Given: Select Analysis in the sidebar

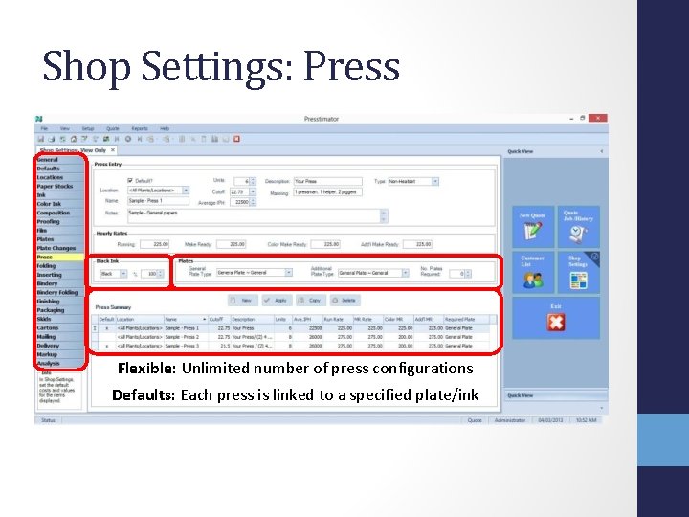Looking at the screenshot, I should [x=59, y=363].
